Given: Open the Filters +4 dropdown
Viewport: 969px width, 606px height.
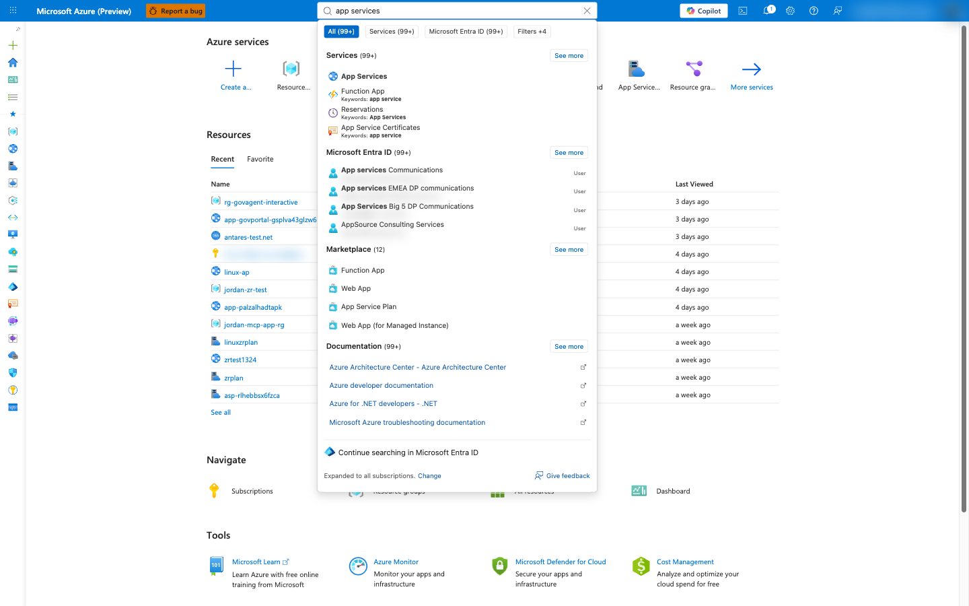Looking at the screenshot, I should pos(532,32).
